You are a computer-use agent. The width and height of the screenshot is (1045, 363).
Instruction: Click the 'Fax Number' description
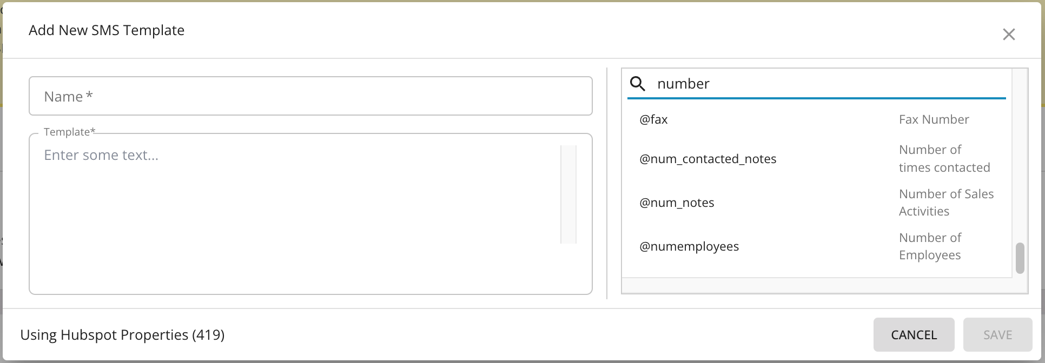934,119
